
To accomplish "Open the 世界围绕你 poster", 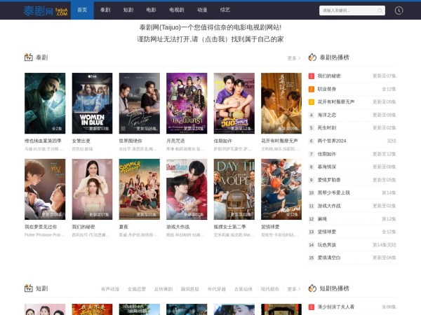I will [140, 103].
